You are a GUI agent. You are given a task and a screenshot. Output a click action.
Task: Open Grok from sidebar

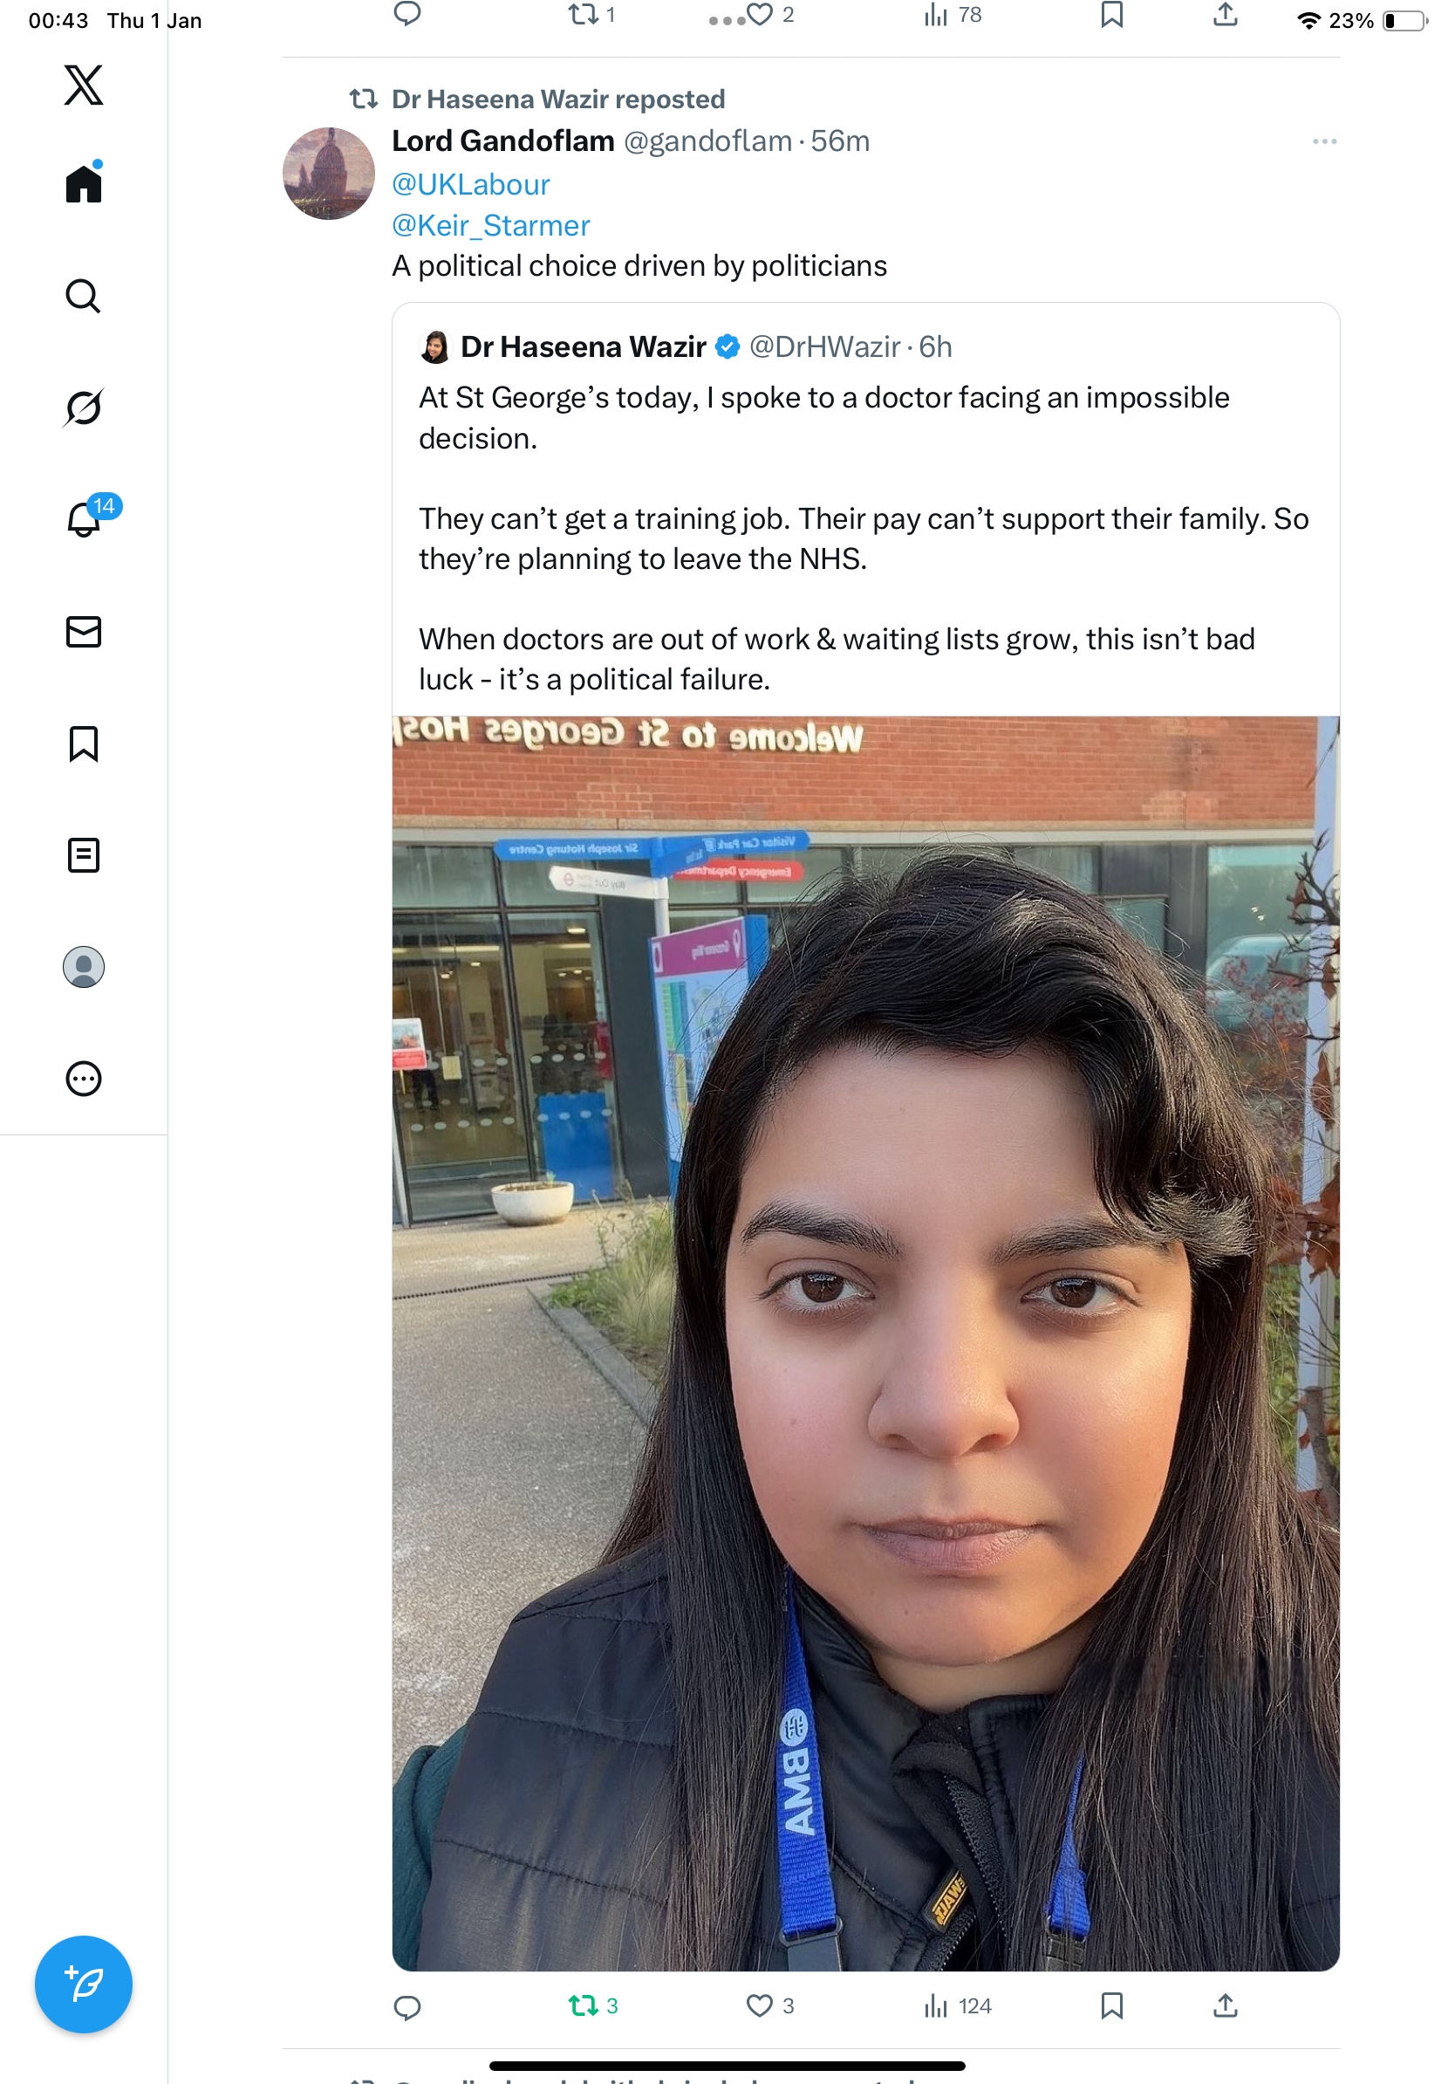click(84, 408)
